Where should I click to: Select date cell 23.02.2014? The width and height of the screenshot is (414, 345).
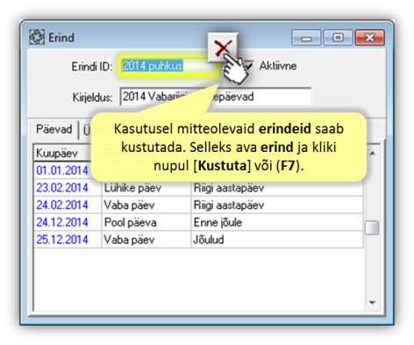click(68, 188)
